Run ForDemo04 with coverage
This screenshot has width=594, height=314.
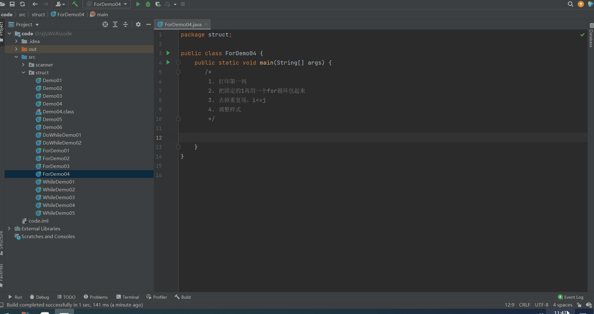tap(158, 4)
